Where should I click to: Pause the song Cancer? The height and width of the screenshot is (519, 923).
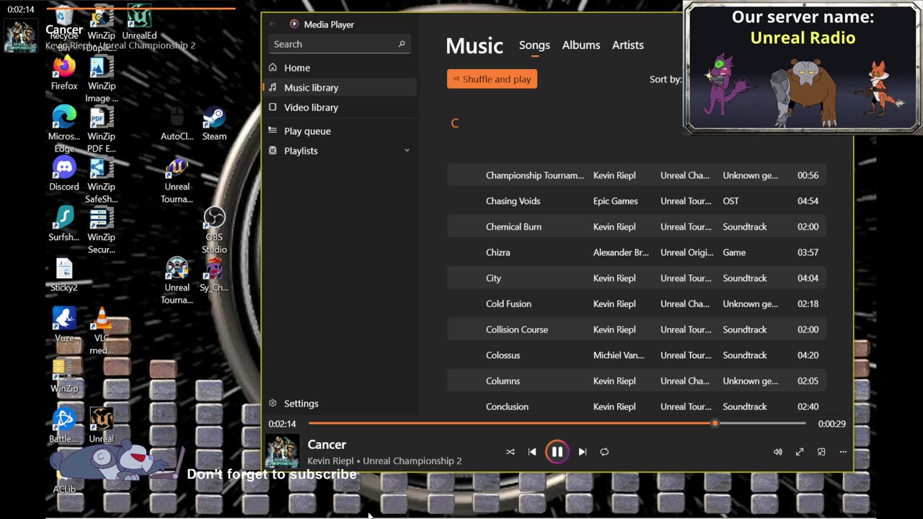557,452
